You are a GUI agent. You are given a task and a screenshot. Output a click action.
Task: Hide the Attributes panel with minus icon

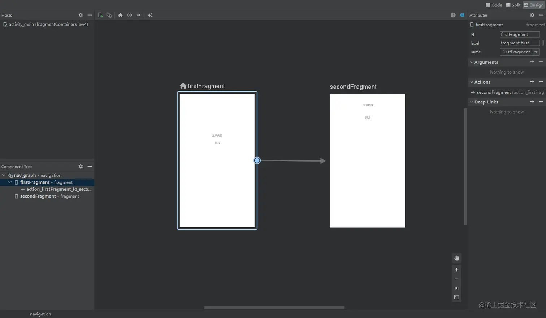tap(541, 15)
